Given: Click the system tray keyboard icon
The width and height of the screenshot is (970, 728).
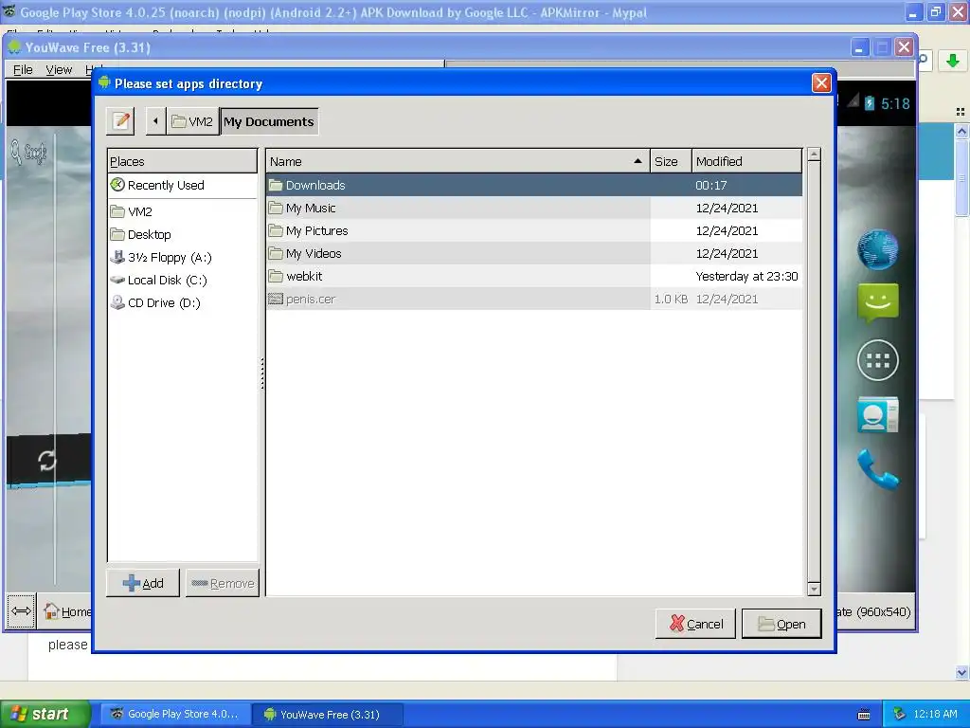Looking at the screenshot, I should 864,715.
